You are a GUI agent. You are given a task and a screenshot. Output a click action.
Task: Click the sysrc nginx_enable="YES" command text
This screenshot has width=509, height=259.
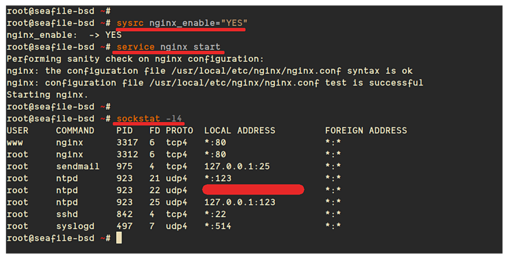click(182, 23)
